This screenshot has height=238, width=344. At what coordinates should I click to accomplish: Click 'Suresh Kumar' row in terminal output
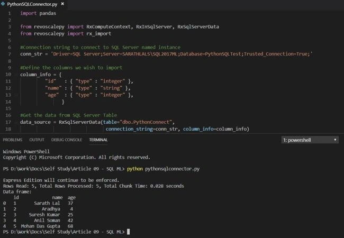coord(38,215)
